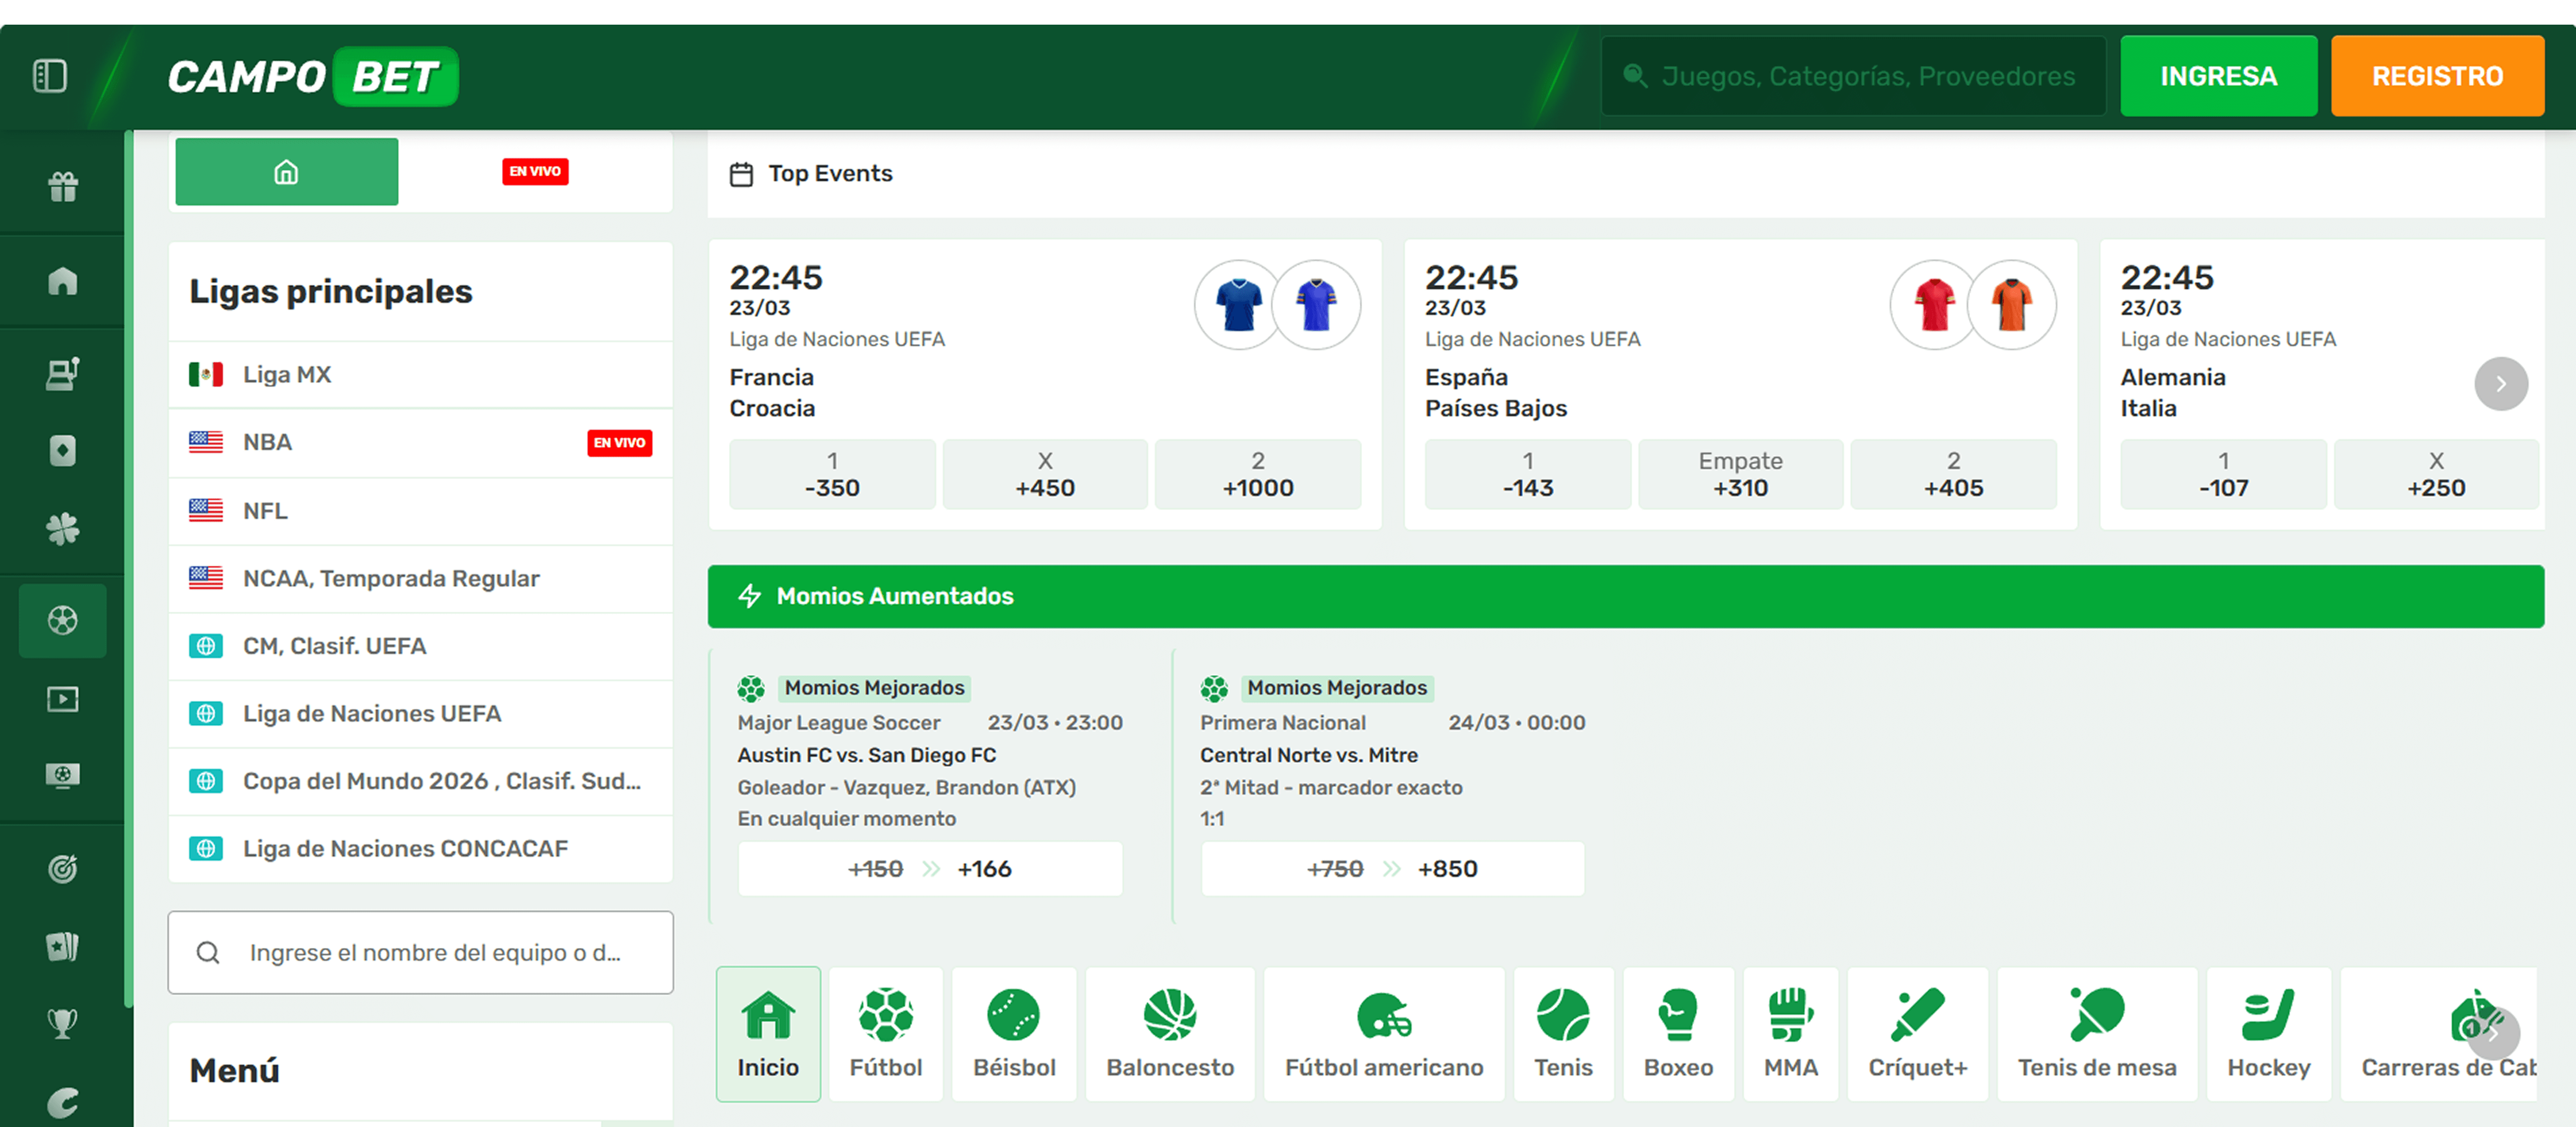Image resolution: width=2576 pixels, height=1127 pixels.
Task: Select the green home sportsbook tab
Action: (x=287, y=172)
